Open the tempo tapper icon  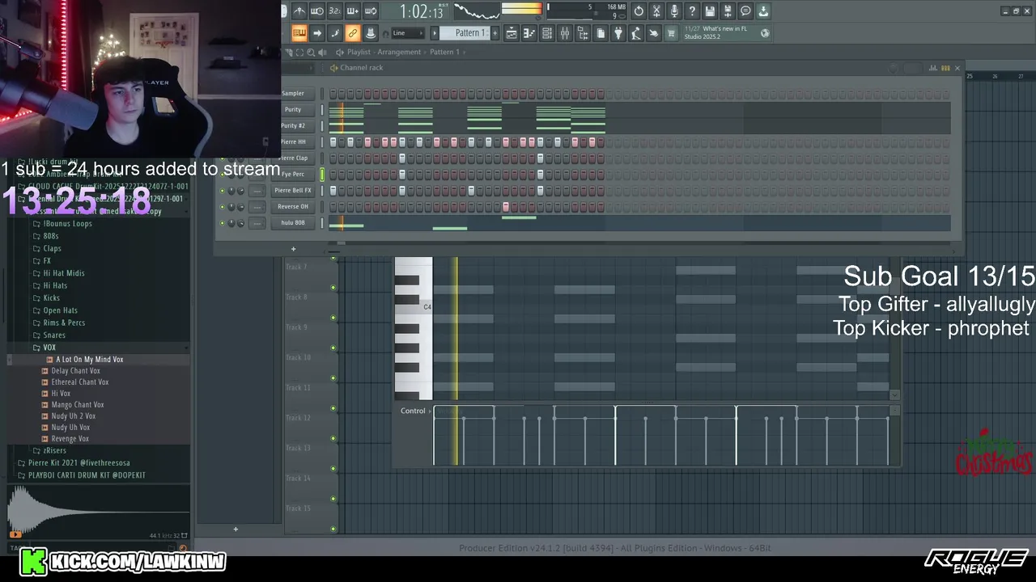636,33
